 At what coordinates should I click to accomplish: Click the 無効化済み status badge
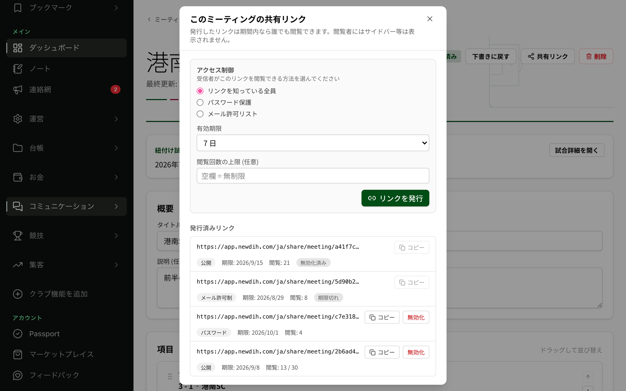coord(313,263)
